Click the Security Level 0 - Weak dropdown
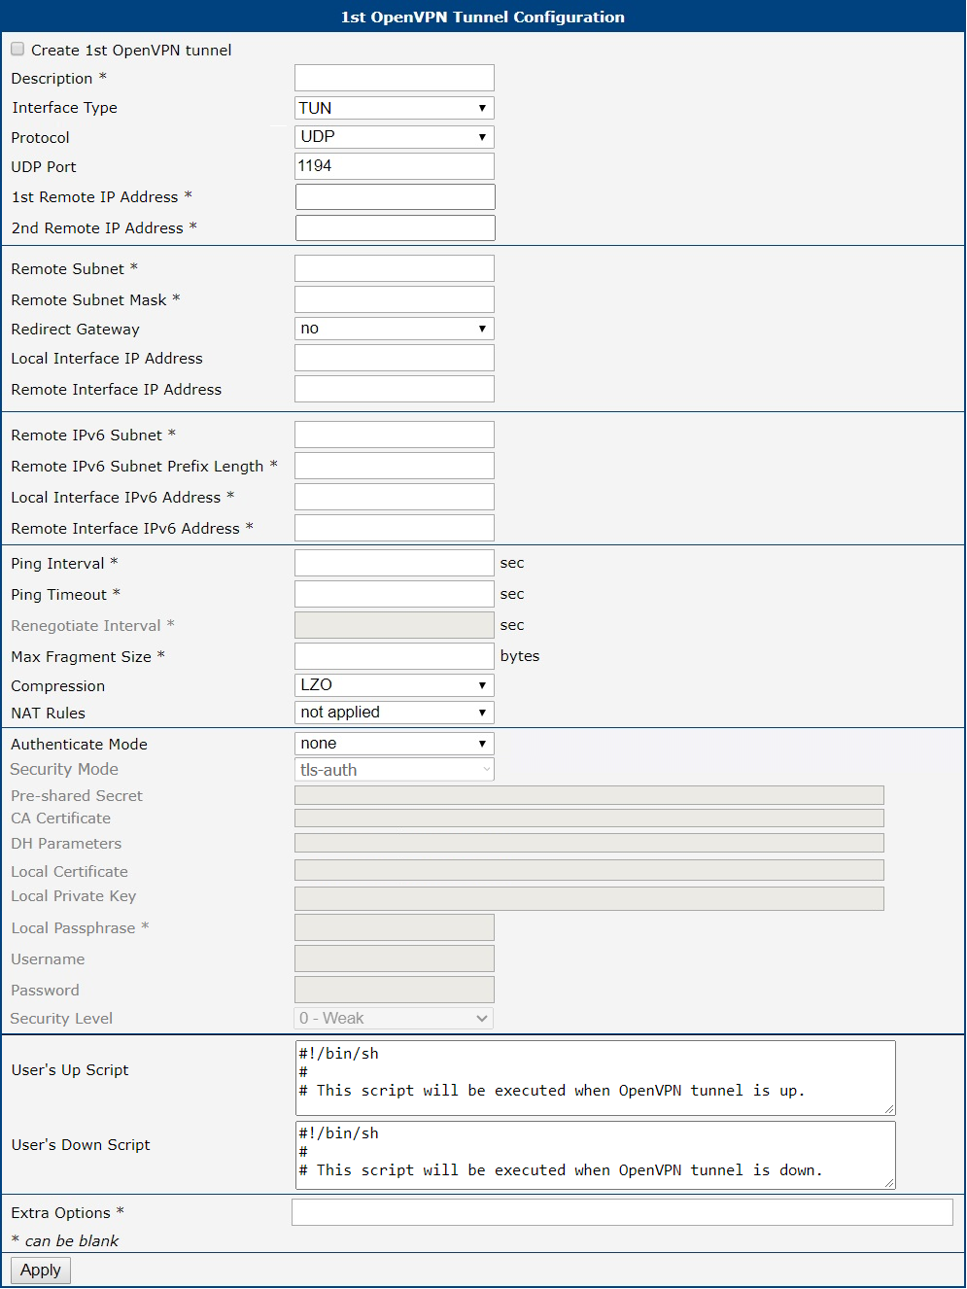967x1289 pixels. click(x=394, y=1018)
